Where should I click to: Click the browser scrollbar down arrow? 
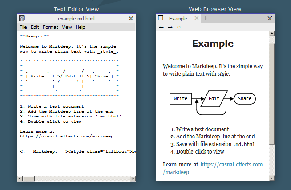(272, 178)
